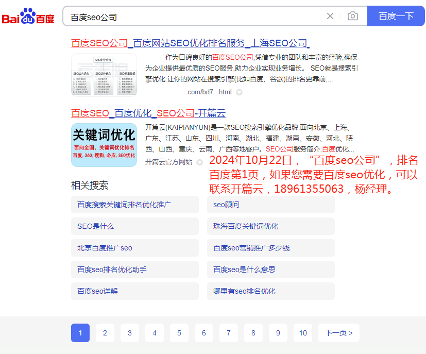Select related search seo顾问
Image resolution: width=426 pixels, height=354 pixels.
pyautogui.click(x=225, y=205)
